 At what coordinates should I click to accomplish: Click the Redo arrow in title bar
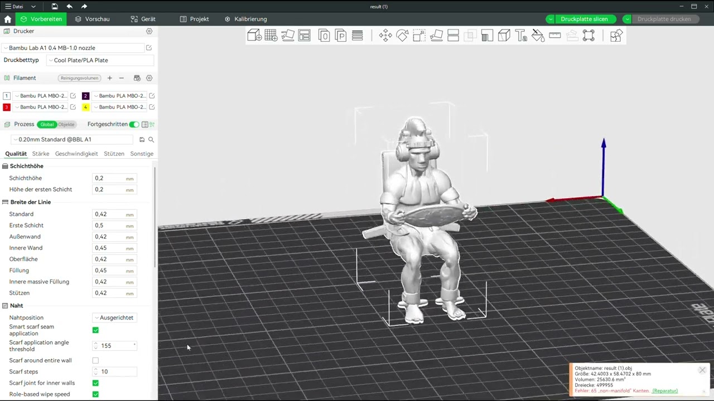84,6
